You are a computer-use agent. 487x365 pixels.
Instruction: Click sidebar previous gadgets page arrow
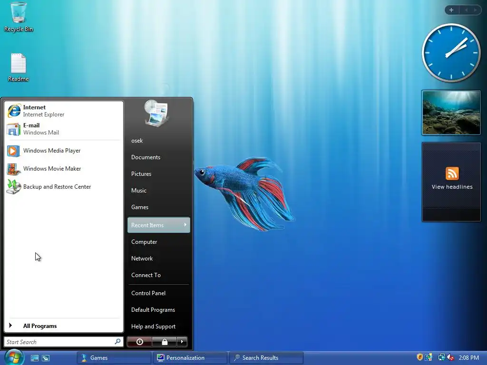pyautogui.click(x=466, y=10)
